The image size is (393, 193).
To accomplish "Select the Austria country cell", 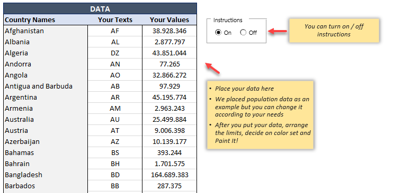I will coord(46,130).
